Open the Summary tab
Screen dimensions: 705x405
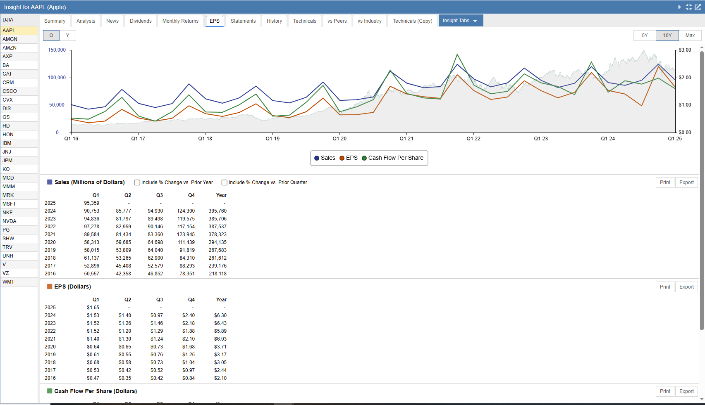click(55, 21)
